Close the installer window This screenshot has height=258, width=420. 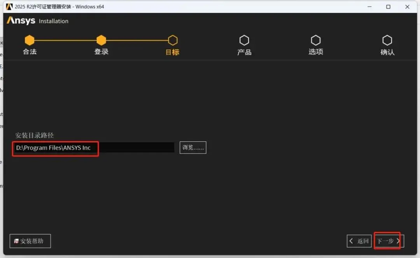(407, 7)
